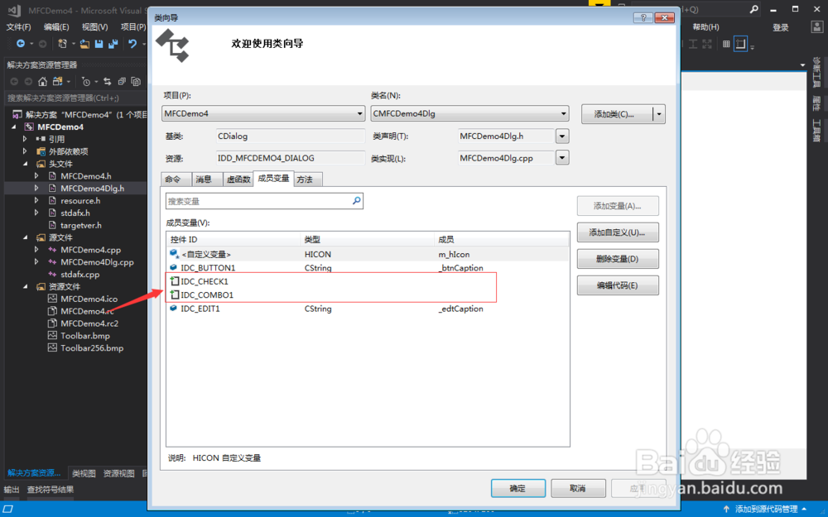
Task: Open the 视图(V) menu
Action: point(94,27)
